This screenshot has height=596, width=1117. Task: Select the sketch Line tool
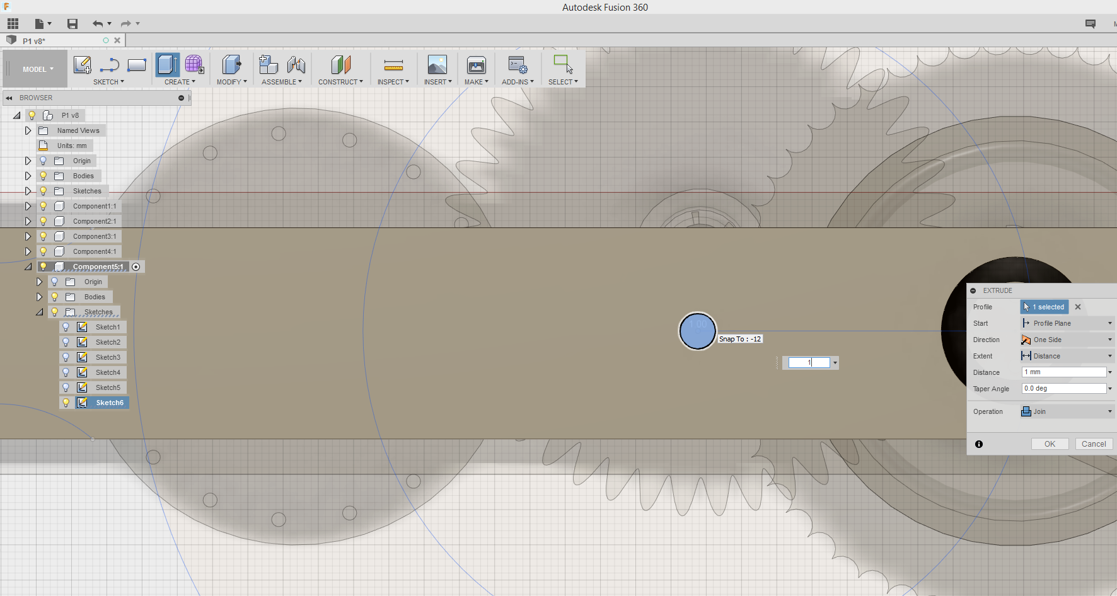pyautogui.click(x=110, y=65)
